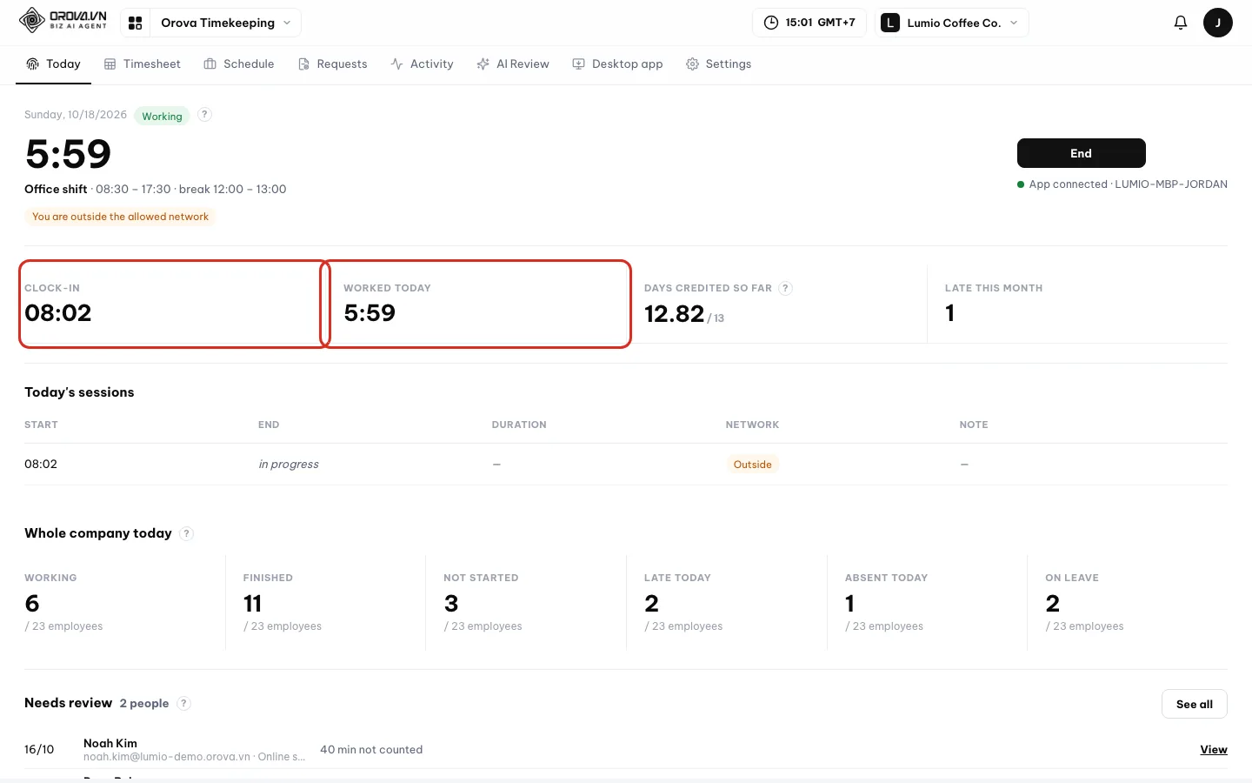Open the user avatar J menu

[1217, 23]
